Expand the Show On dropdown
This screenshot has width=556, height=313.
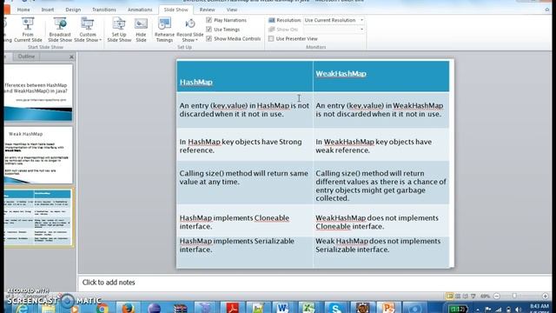pyautogui.click(x=361, y=30)
